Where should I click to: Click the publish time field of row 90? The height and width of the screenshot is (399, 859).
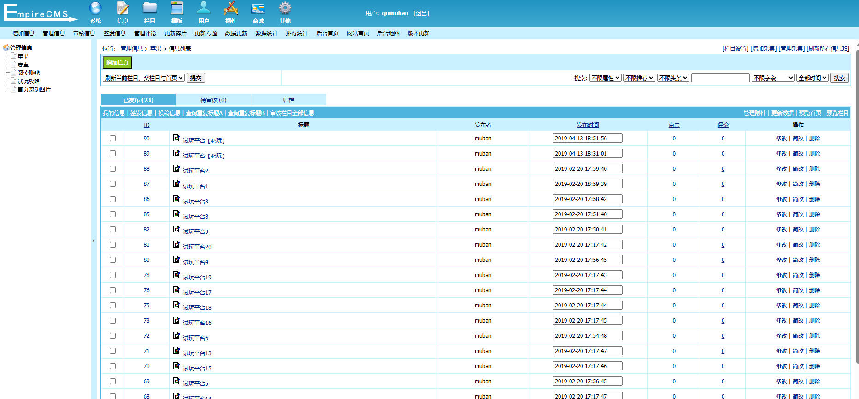588,138
